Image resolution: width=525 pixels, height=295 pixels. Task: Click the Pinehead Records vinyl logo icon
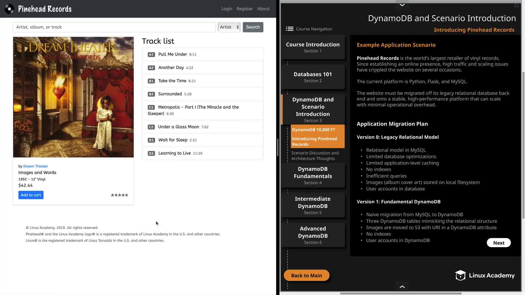coord(10,9)
